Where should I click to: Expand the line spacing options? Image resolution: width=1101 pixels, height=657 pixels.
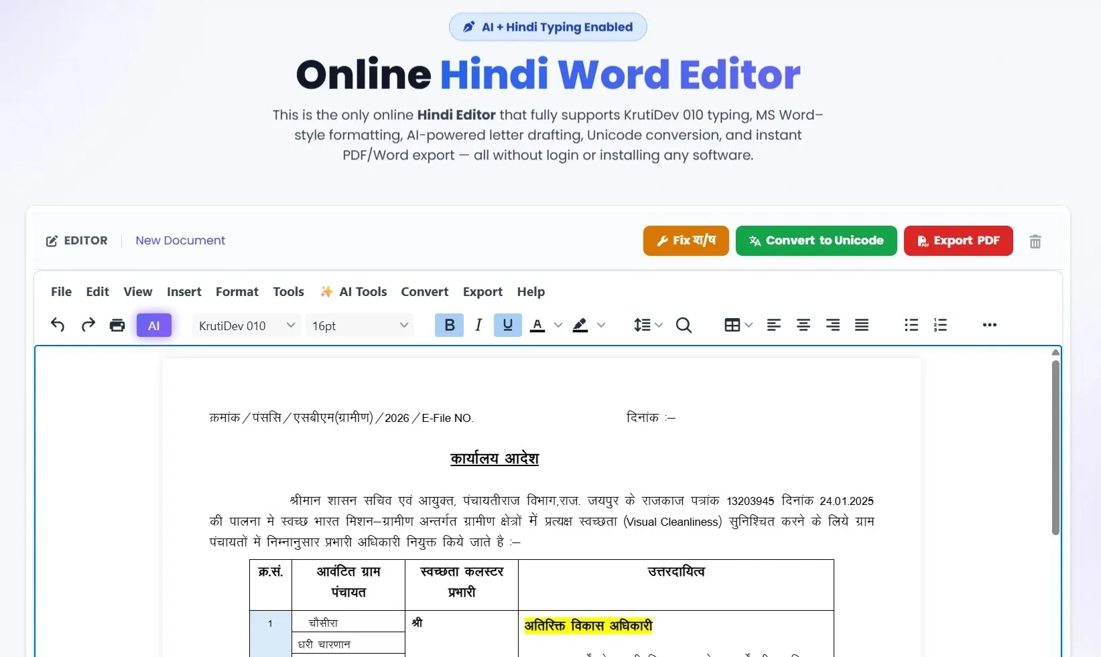(646, 325)
